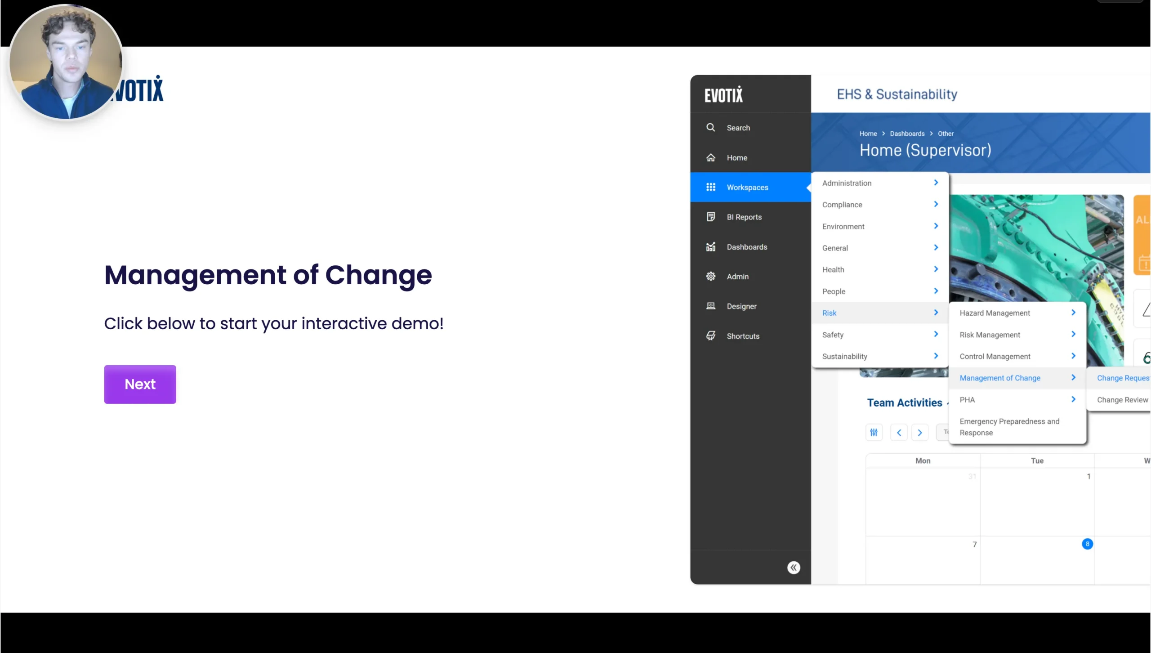
Task: Expand the Health workspace submenu
Action: (x=880, y=269)
